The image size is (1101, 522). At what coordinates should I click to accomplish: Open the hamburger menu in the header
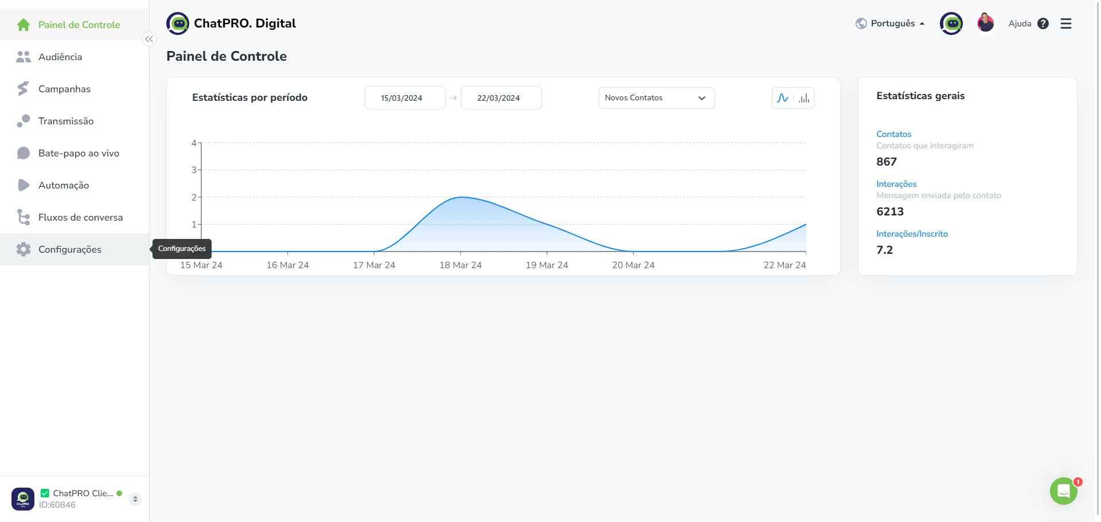[x=1066, y=23]
